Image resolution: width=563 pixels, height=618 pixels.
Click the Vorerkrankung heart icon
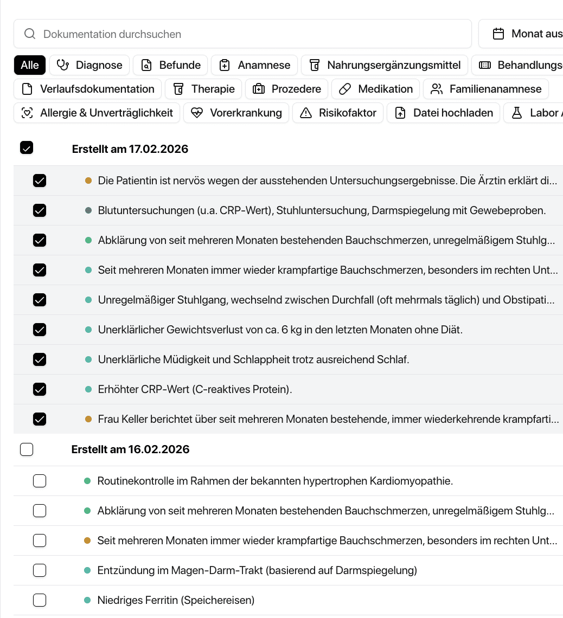[196, 113]
